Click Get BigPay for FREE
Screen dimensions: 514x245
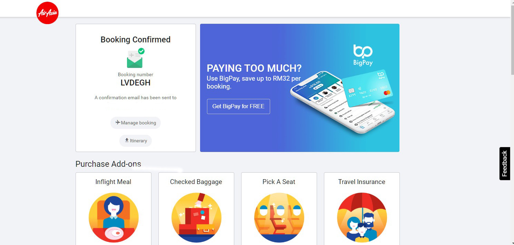click(238, 106)
